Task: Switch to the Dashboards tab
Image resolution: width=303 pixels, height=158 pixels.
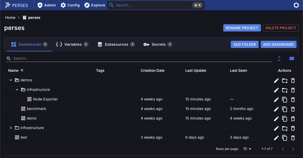Action: pyautogui.click(x=29, y=44)
